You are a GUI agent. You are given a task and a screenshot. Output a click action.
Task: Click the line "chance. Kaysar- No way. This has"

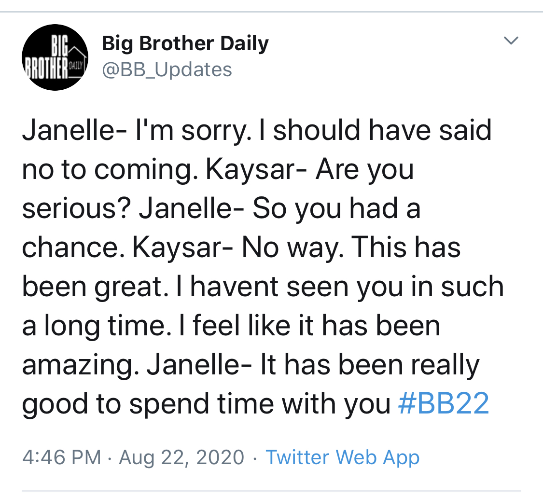241,248
